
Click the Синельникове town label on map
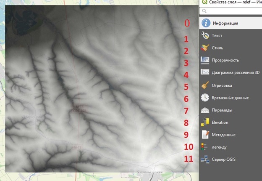150,171
